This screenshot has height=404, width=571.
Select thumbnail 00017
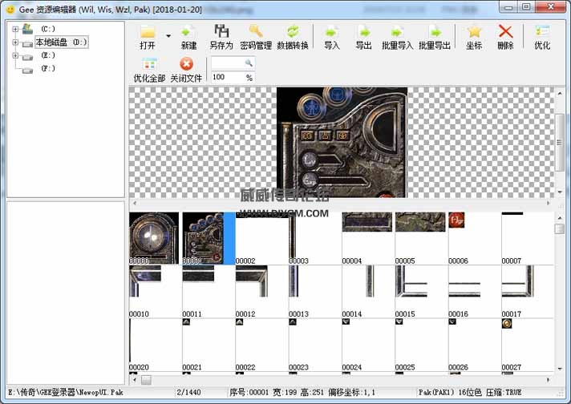528,292
